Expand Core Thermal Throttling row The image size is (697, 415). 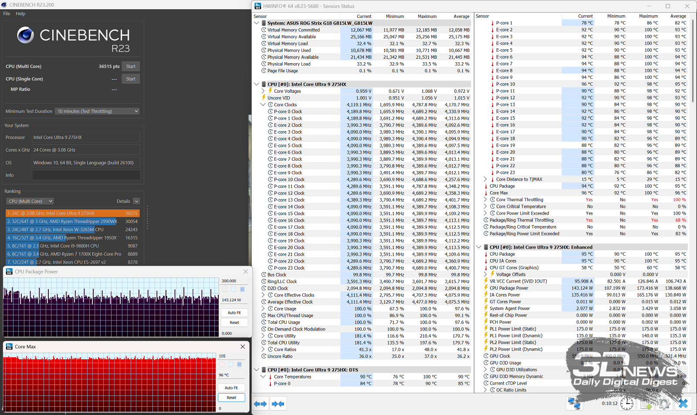click(x=485, y=199)
